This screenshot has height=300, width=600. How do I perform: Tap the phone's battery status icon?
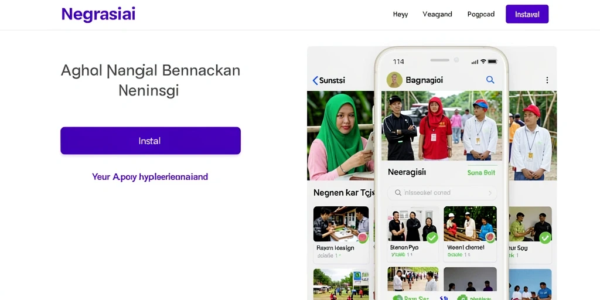click(x=492, y=62)
